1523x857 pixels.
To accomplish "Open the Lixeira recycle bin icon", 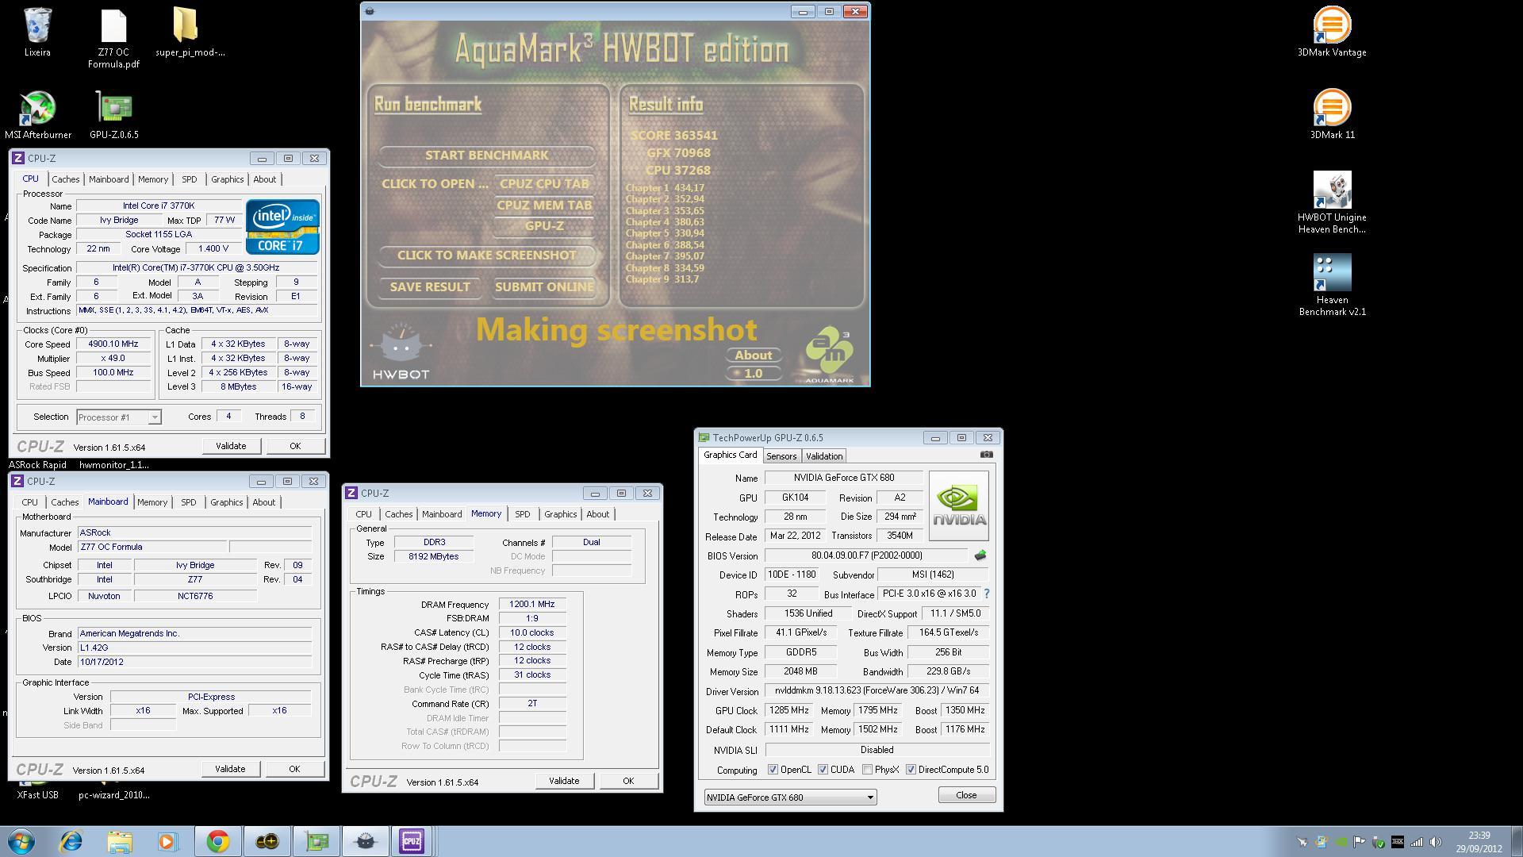I will pos(37,32).
